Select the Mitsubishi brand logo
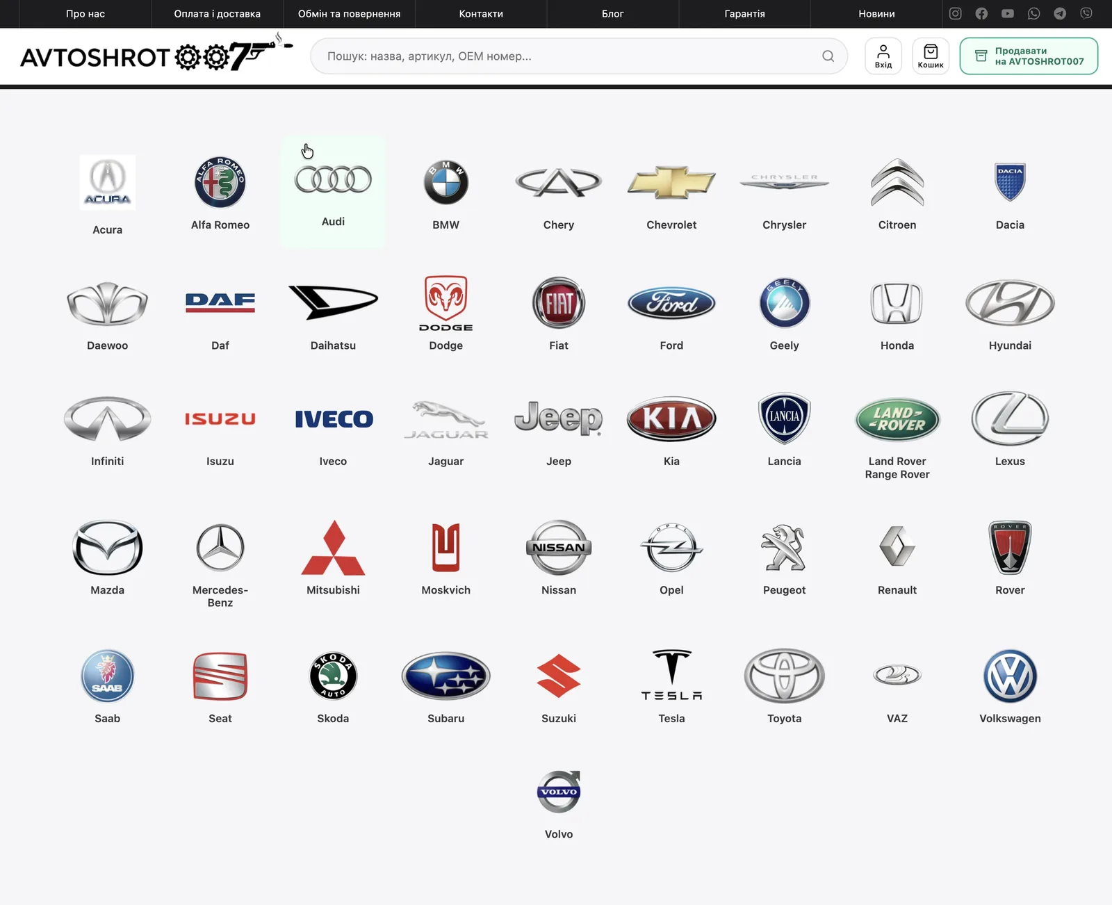 (333, 548)
